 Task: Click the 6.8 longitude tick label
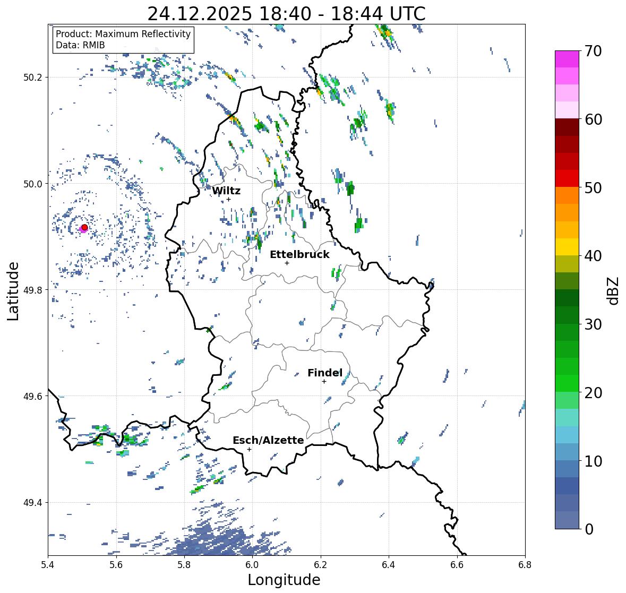(x=525, y=565)
